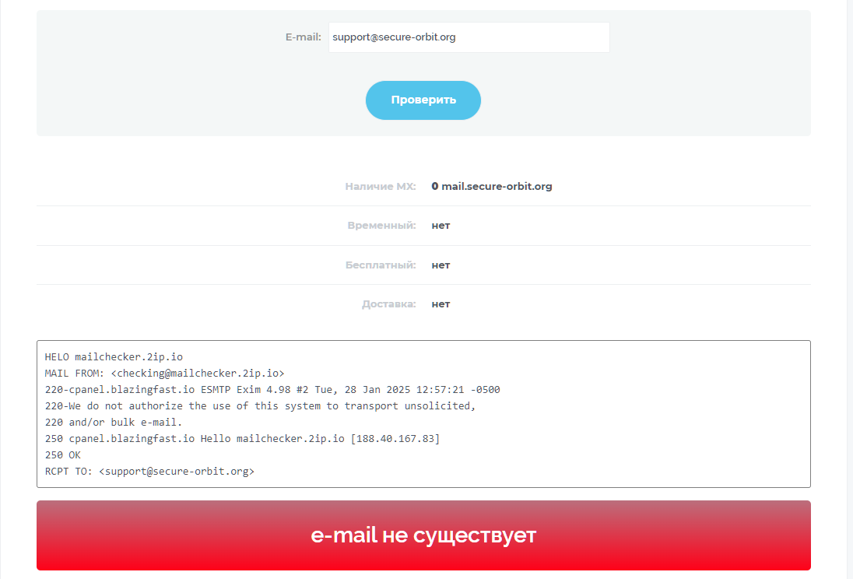Click the RCPT TO support@secure-orbit.org log line
The width and height of the screenshot is (853, 579).
(x=149, y=472)
